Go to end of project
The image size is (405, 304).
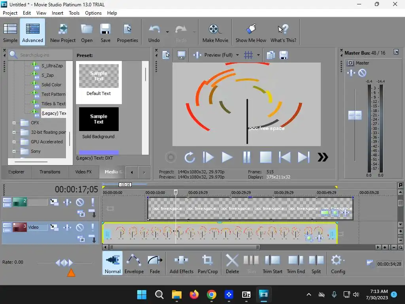(x=303, y=157)
